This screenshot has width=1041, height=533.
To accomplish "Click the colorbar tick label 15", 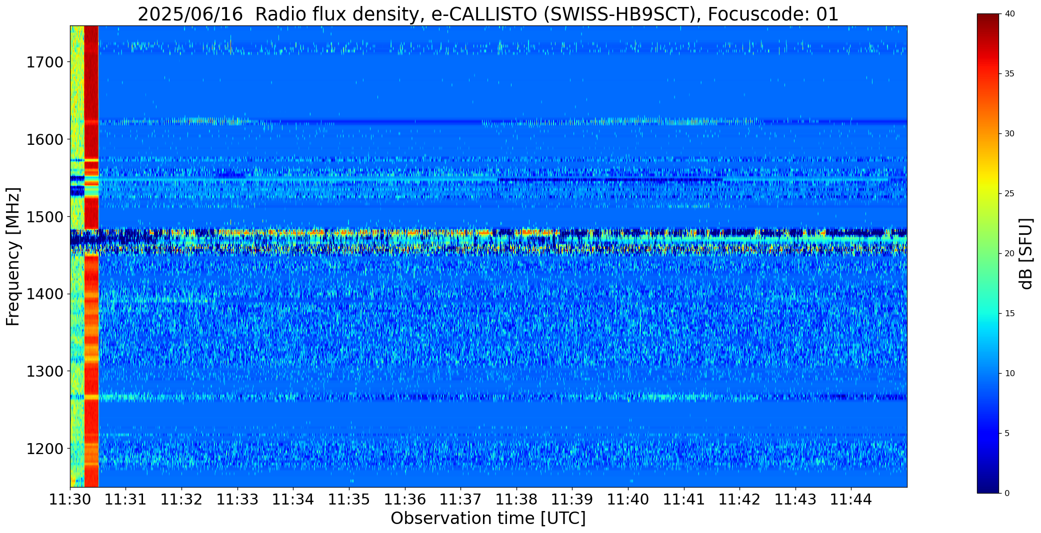I will pos(1009,314).
